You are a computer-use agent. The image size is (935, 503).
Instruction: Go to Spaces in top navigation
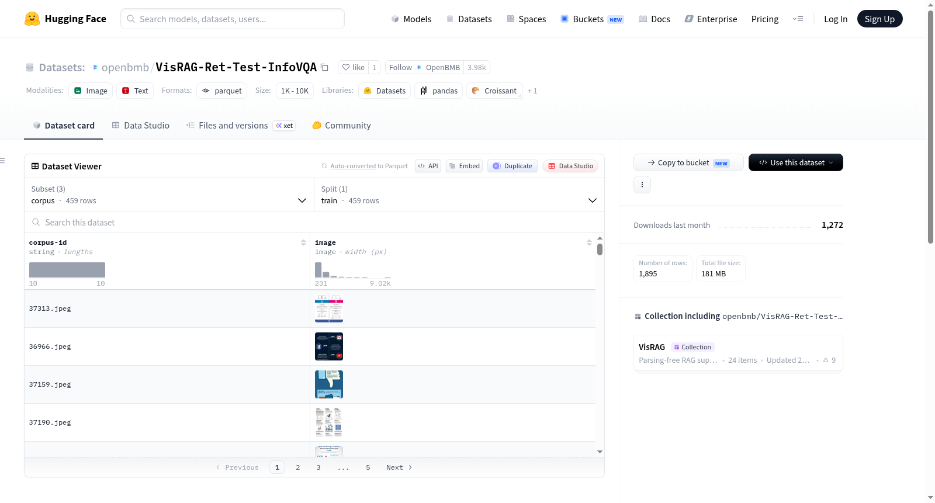(x=527, y=19)
